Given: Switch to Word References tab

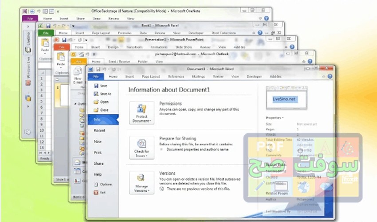Looking at the screenshot, I should tap(176, 76).
